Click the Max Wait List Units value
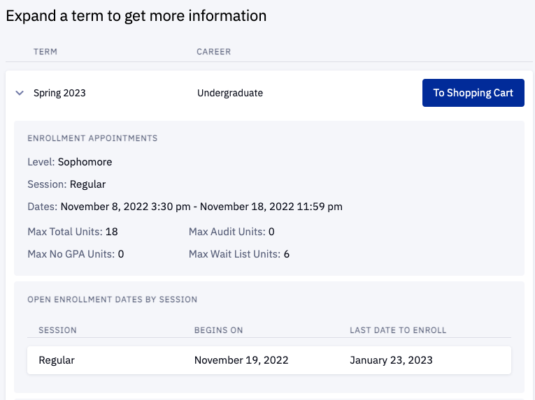This screenshot has width=535, height=400. pyautogui.click(x=287, y=254)
